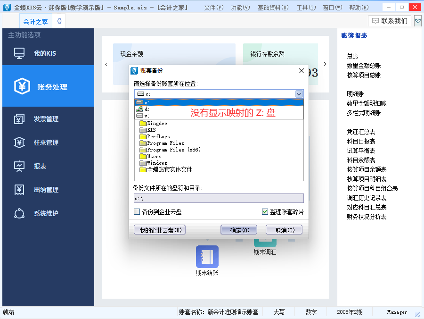Enable 备份到企业云盘 checkbox
The width and height of the screenshot is (424, 319).
click(137, 212)
